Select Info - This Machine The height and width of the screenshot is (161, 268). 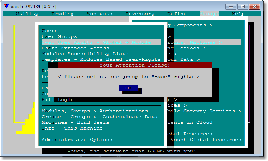tap(72, 128)
